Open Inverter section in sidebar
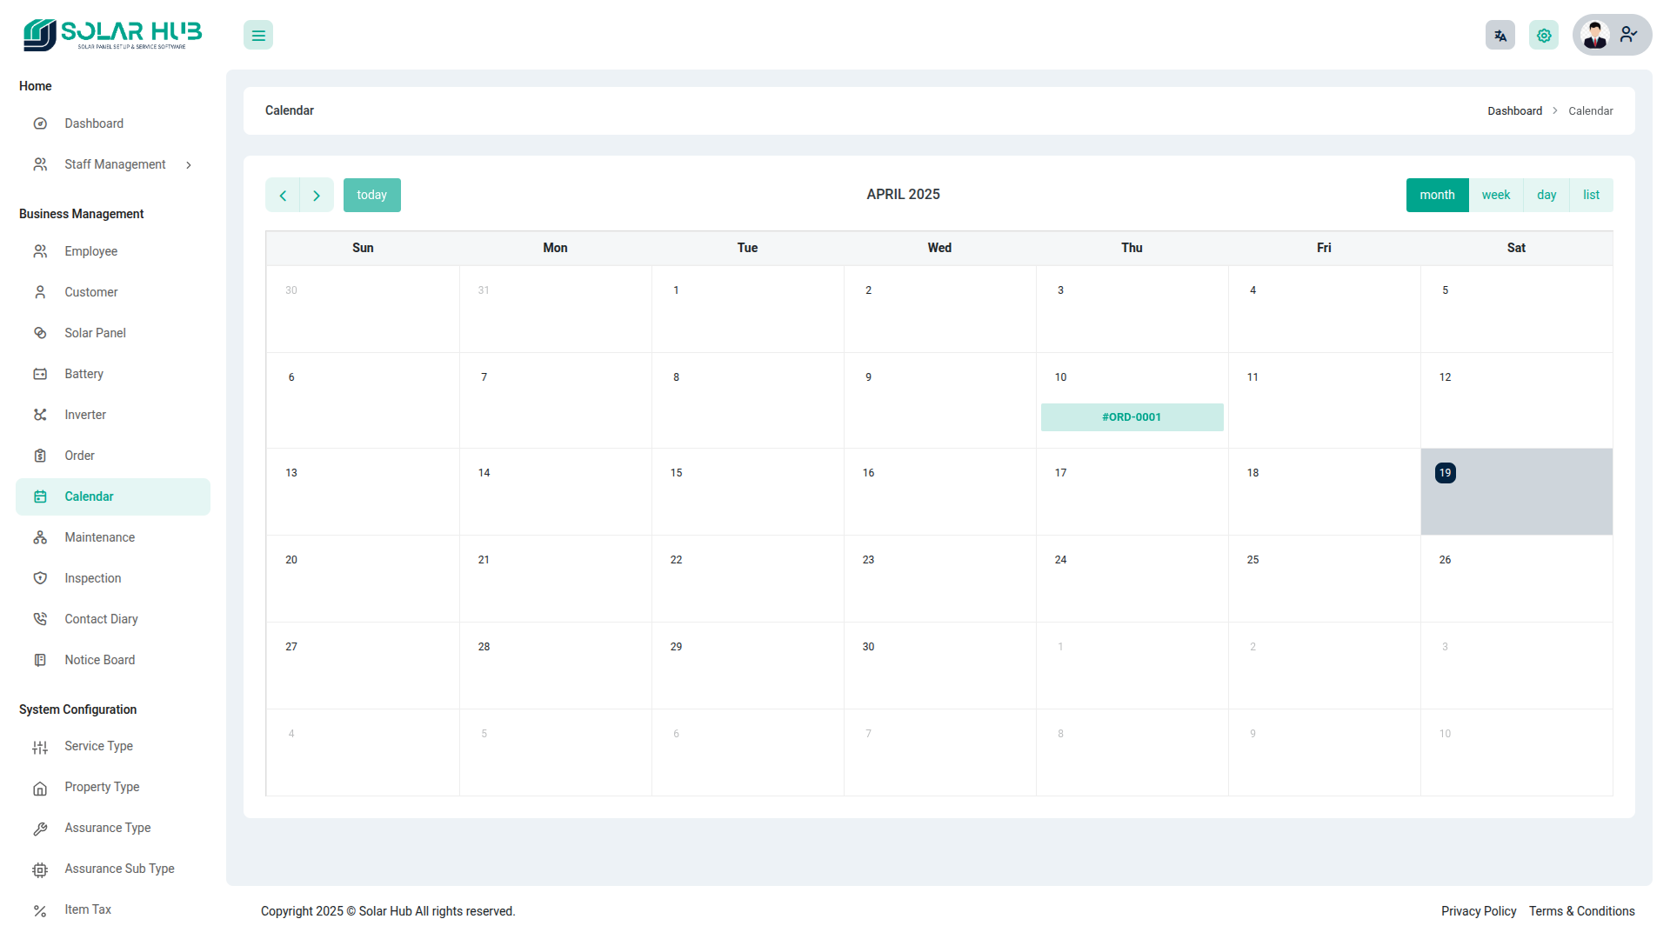 [85, 415]
